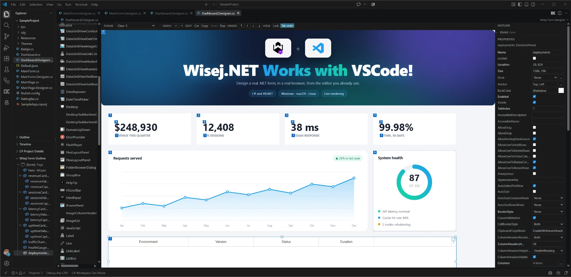Viewport: 571px width, 277px height.
Task: Open the Source Control view
Action: click(6, 36)
